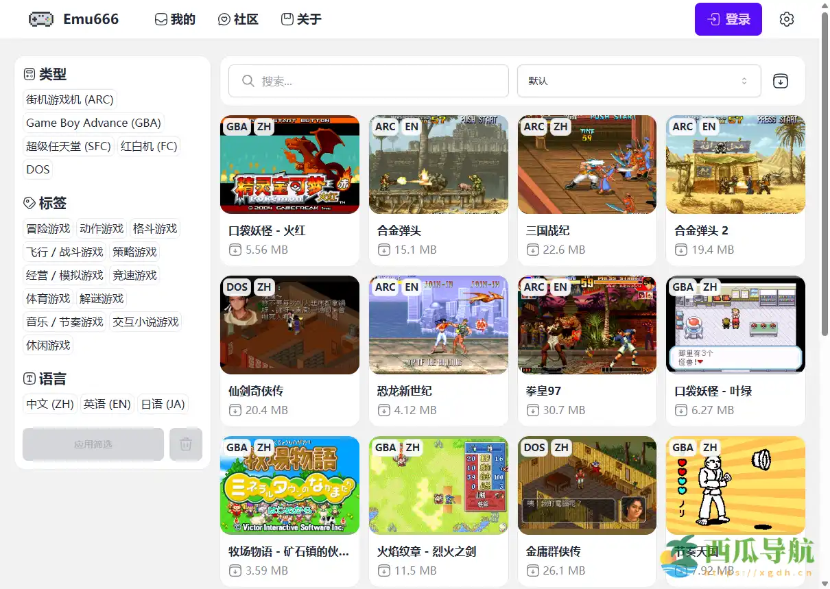The width and height of the screenshot is (830, 589).
Task: Click the download size icon on 拳皇97 card
Action: 533,410
